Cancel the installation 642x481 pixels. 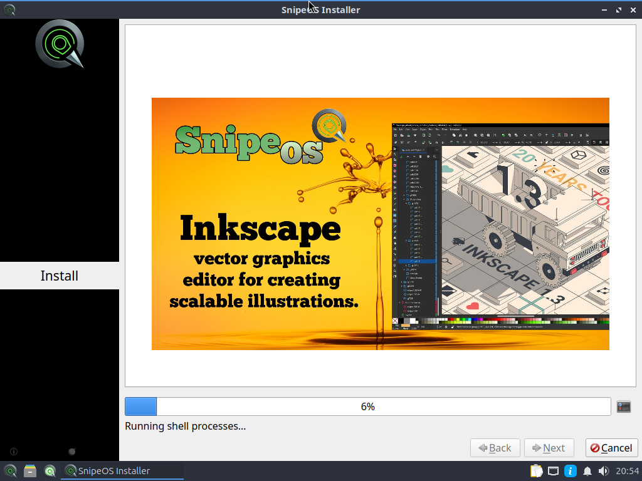tap(612, 448)
